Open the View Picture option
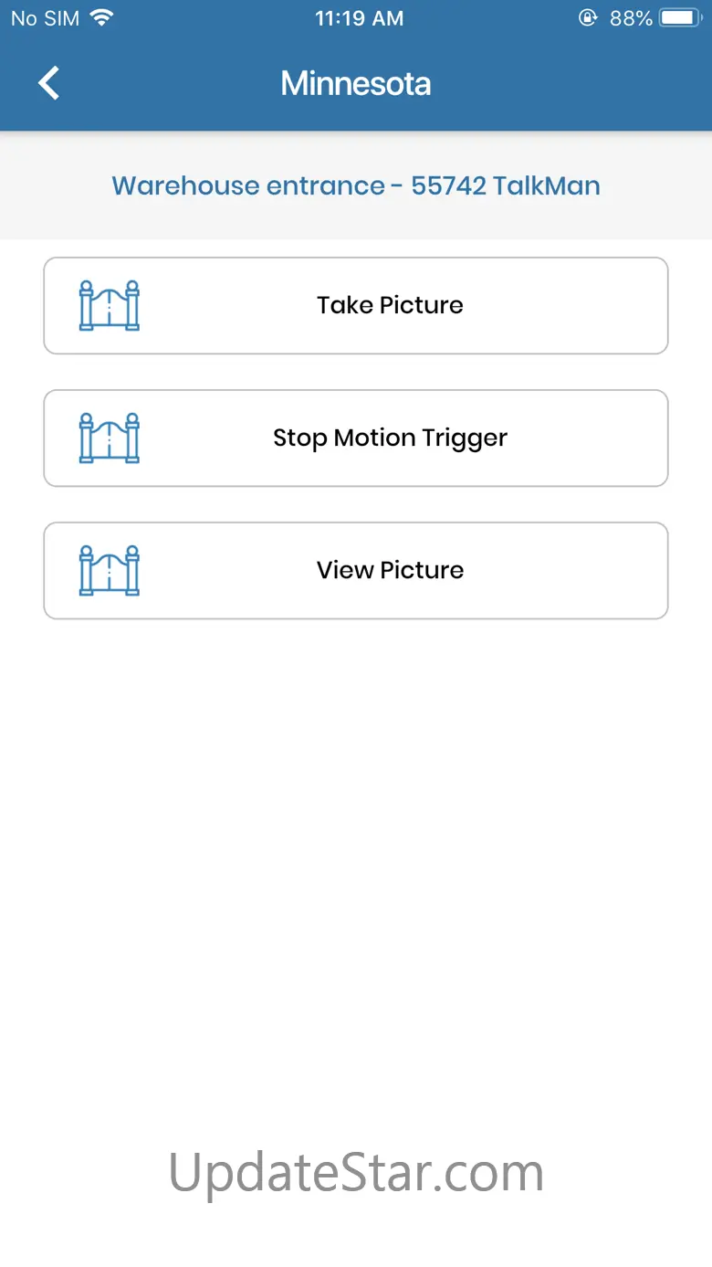712x1267 pixels. [390, 570]
